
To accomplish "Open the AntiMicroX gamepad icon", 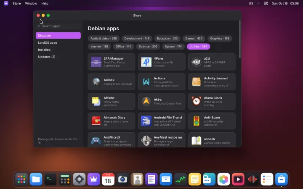I will pyautogui.click(x=96, y=141).
